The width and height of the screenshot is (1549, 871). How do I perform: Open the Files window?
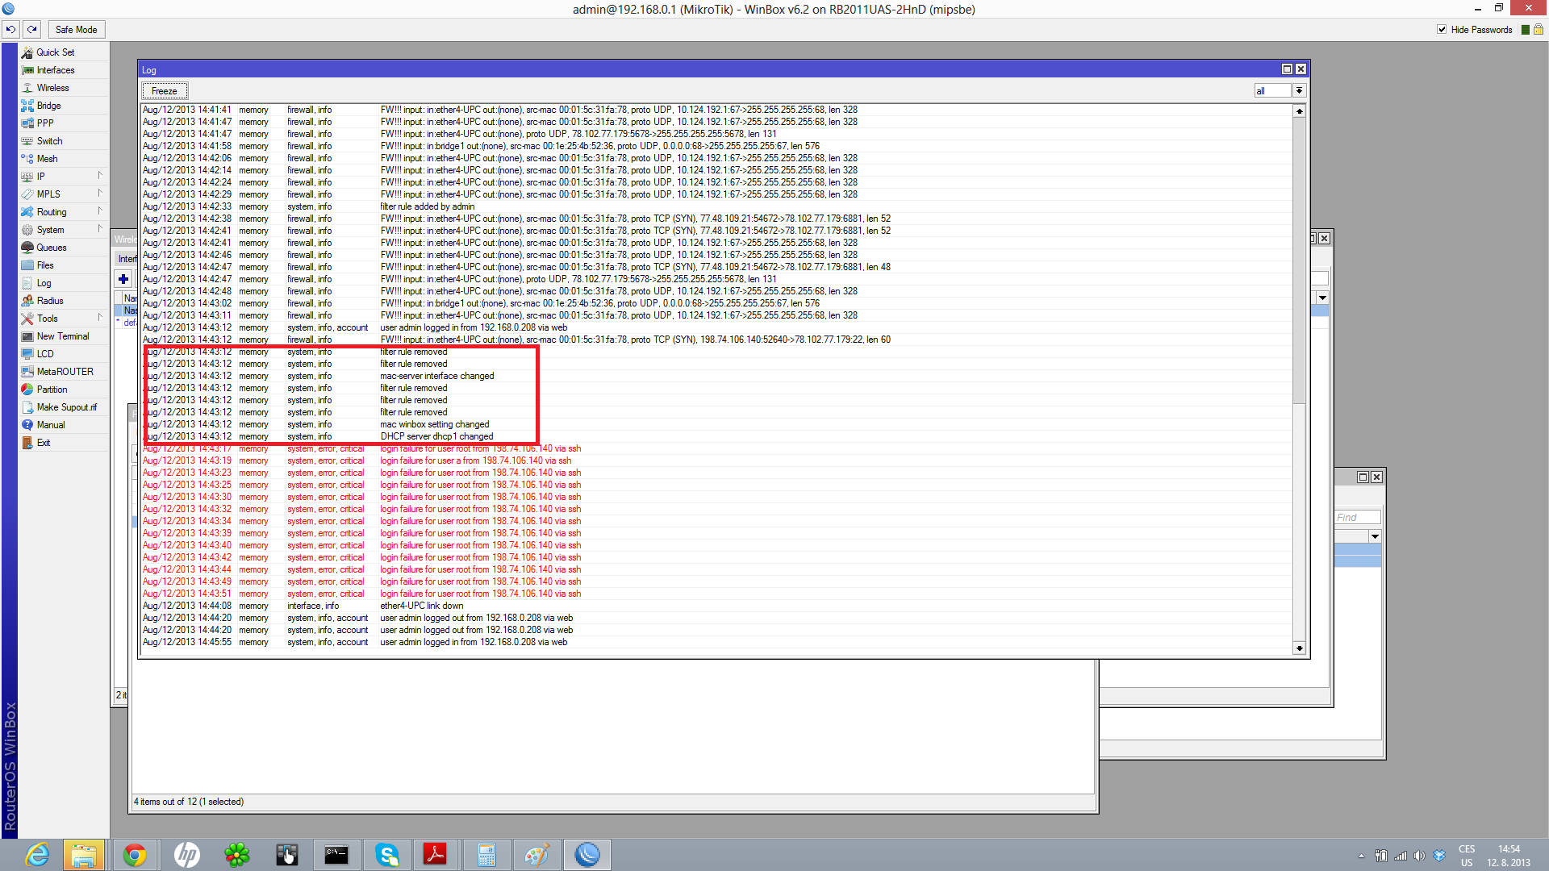coord(44,265)
